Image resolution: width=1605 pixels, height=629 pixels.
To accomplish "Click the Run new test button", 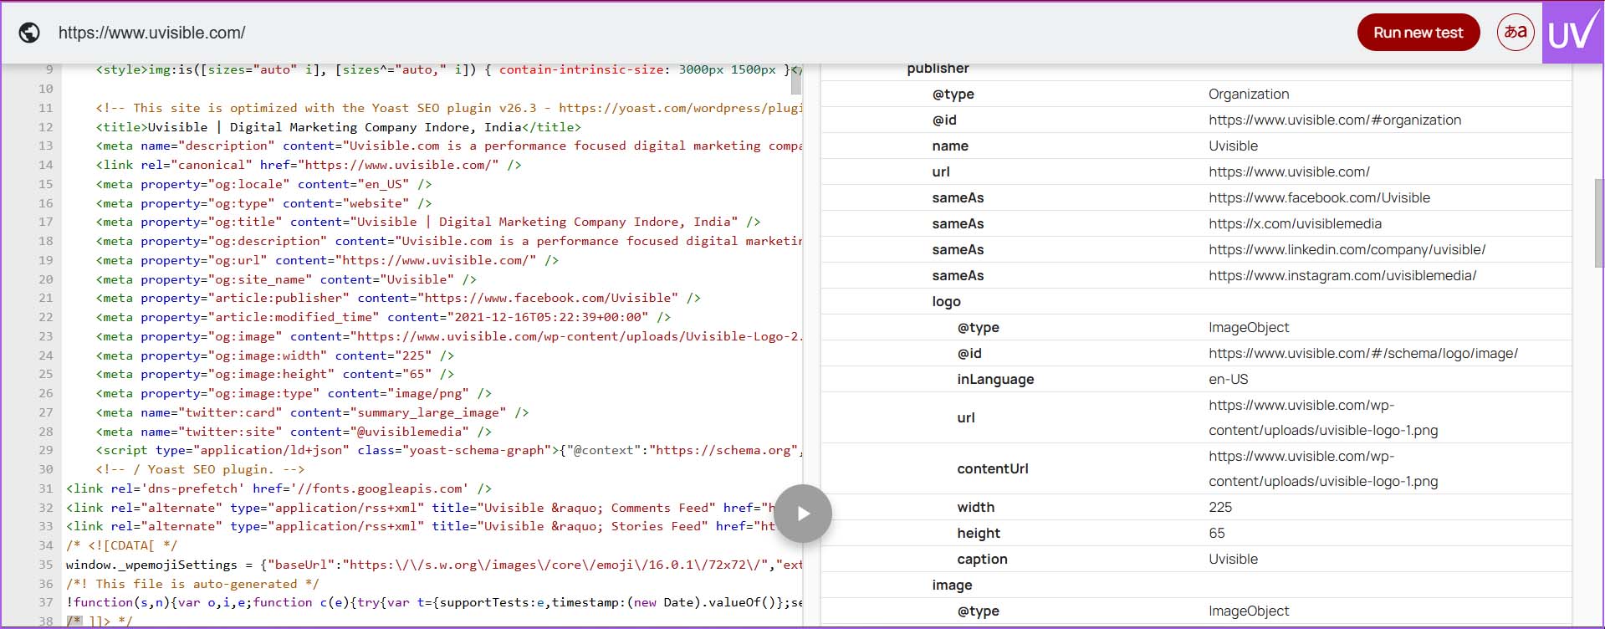I will 1418,33.
